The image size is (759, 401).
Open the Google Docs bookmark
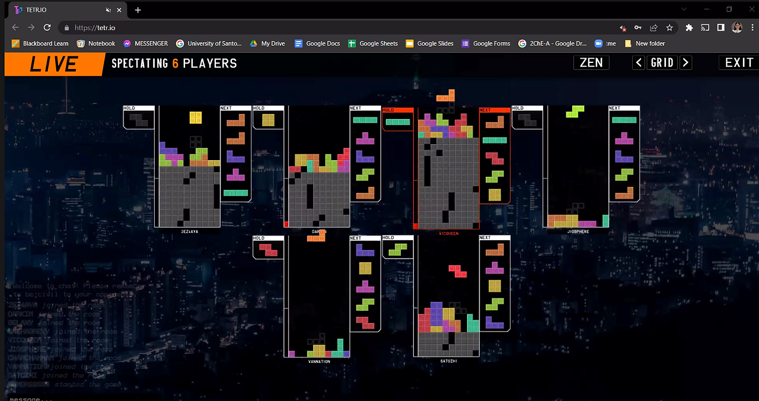tap(317, 43)
